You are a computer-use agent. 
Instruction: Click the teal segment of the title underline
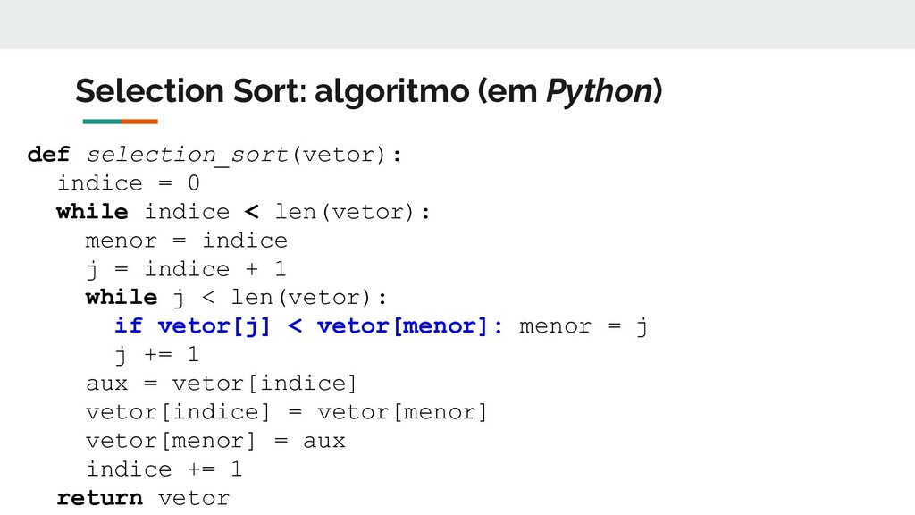102,122
